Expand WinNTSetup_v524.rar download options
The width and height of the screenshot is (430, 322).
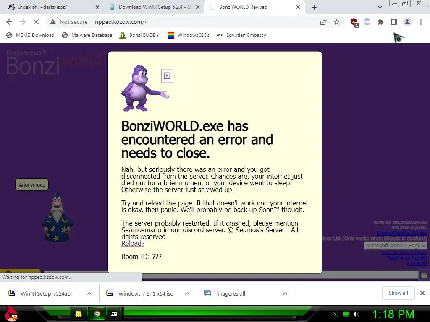(89, 293)
